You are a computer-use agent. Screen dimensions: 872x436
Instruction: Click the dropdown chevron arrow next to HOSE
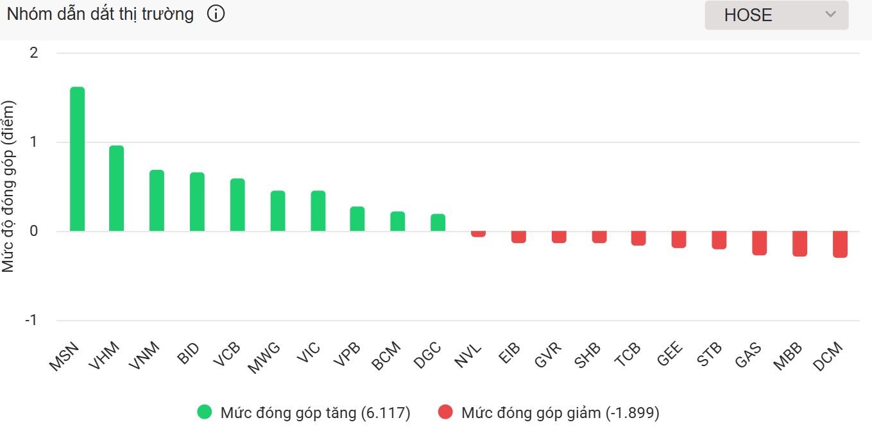click(x=830, y=15)
